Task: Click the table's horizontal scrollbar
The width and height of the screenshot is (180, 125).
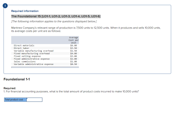Action: pos(45,67)
